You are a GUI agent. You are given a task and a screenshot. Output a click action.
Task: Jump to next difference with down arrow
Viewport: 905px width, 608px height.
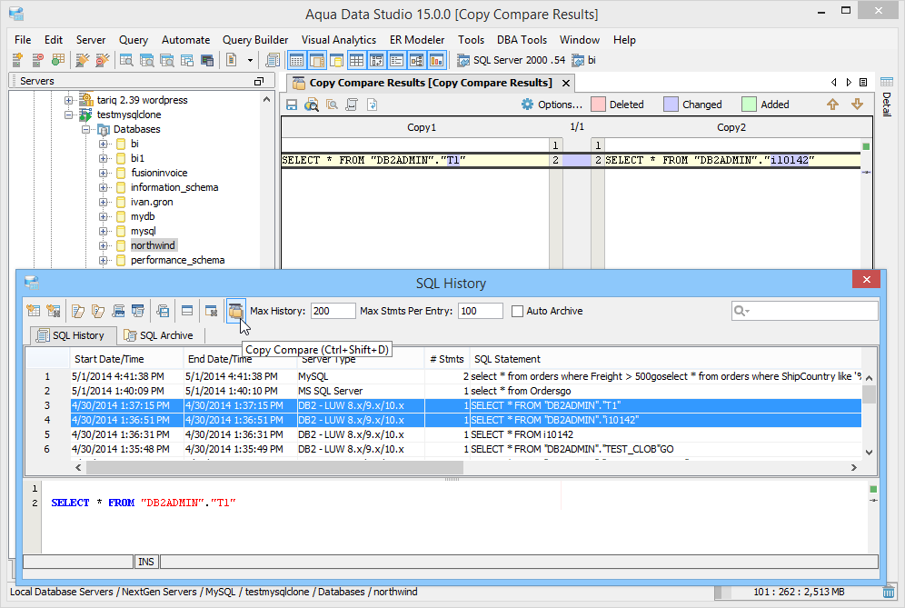click(x=857, y=105)
